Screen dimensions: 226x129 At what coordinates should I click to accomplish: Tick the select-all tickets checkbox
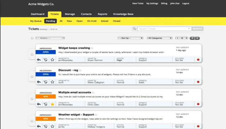click(x=32, y=38)
